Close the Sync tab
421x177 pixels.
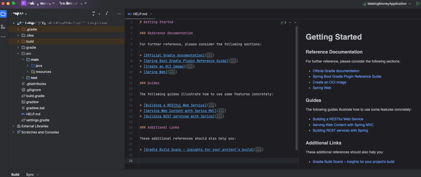[38, 174]
